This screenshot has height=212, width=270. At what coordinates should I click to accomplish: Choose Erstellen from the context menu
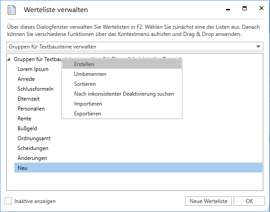coord(84,64)
